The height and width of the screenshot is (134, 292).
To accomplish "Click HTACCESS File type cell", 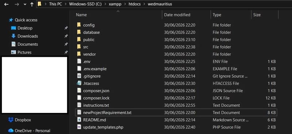I will 226,83.
